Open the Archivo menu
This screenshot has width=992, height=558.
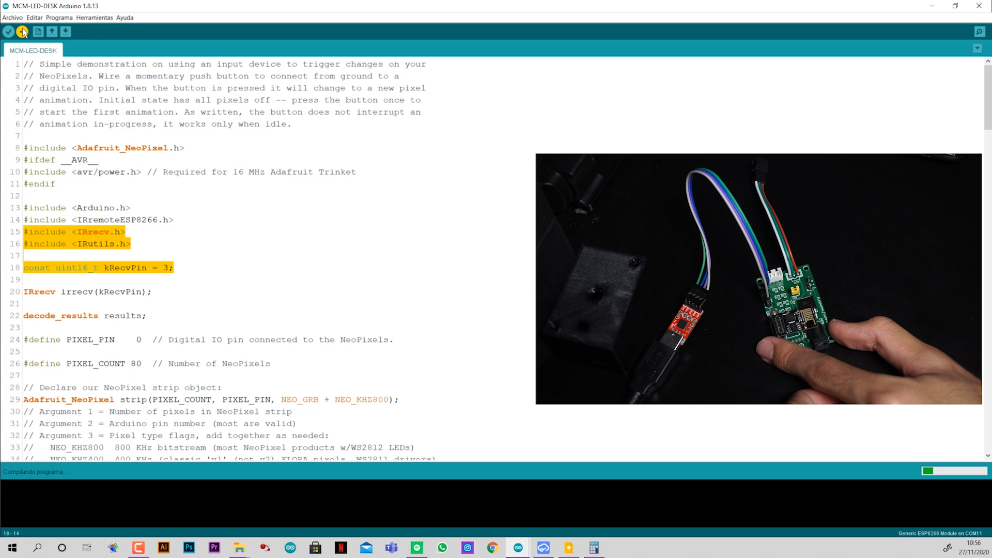coord(11,17)
